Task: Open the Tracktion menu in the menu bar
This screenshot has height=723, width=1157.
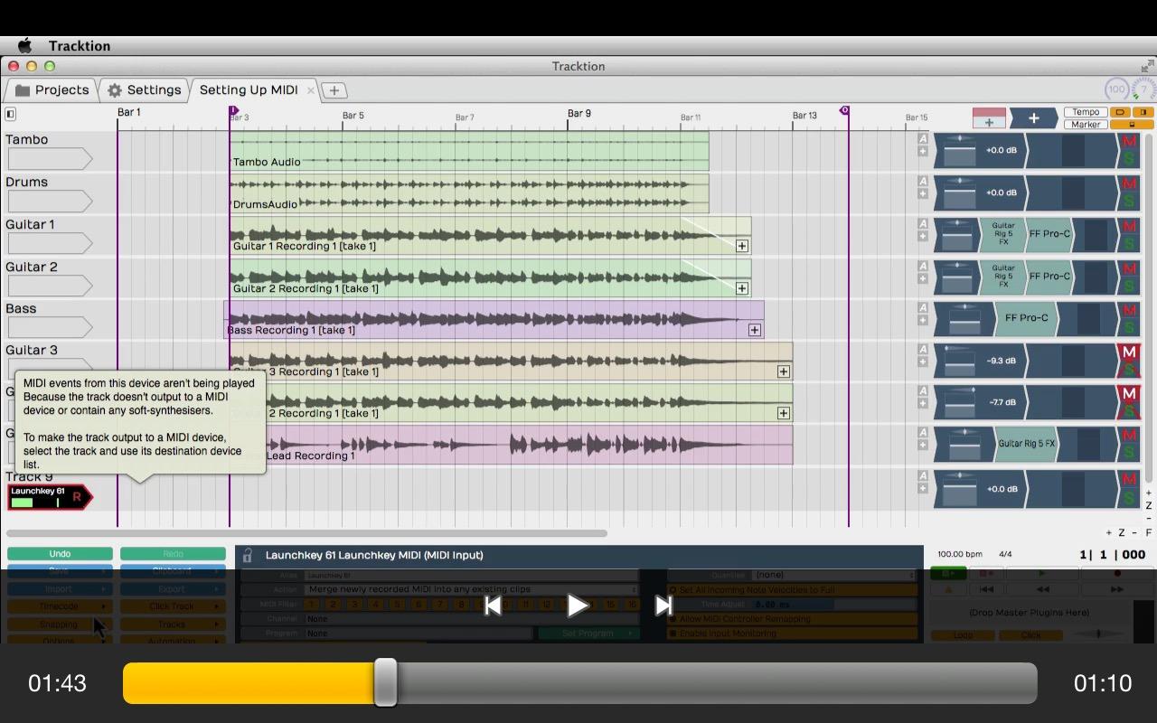Action: (x=80, y=46)
